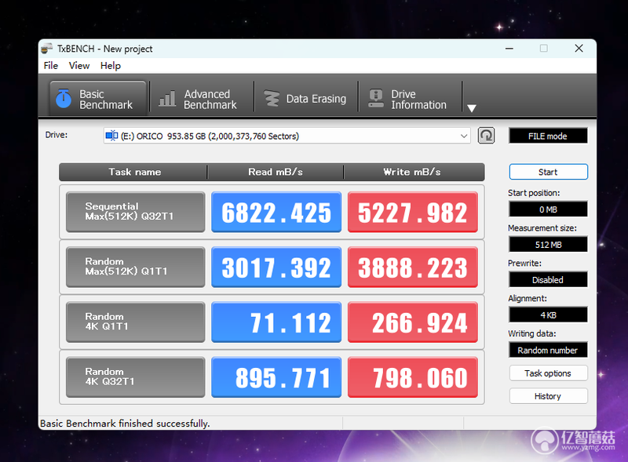This screenshot has height=462, width=628.
Task: Select the 895.771 read result
Action: tap(276, 377)
